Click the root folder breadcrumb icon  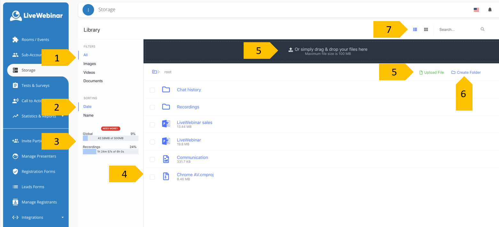pyautogui.click(x=154, y=72)
